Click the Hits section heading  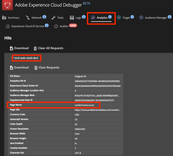point(8,38)
